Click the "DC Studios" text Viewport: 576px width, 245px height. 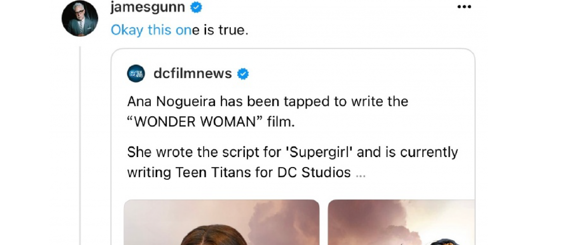314,172
